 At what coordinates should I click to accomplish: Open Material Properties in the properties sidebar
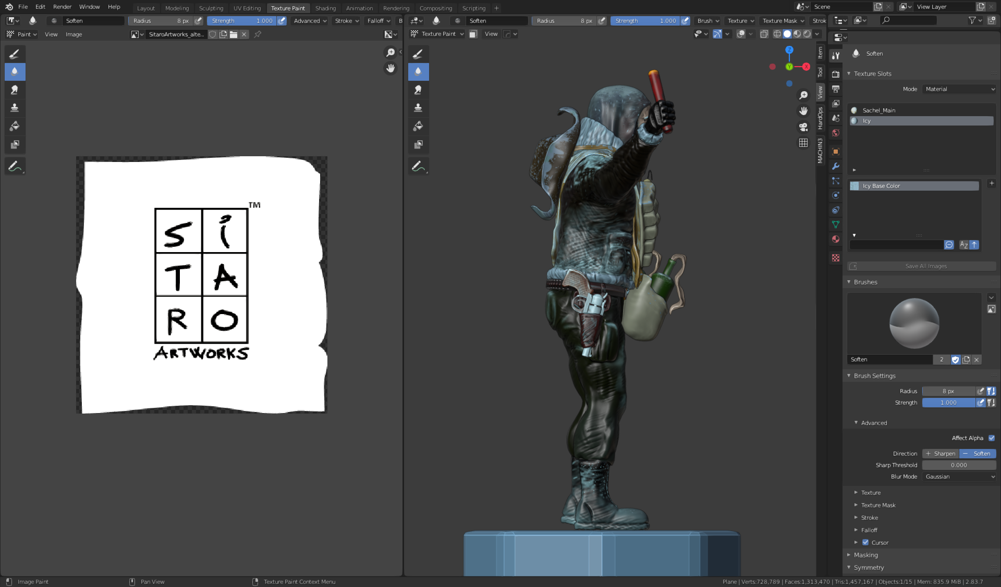835,239
